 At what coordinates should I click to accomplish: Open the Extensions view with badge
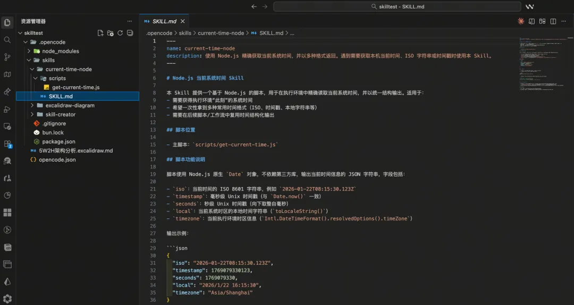tap(7, 143)
